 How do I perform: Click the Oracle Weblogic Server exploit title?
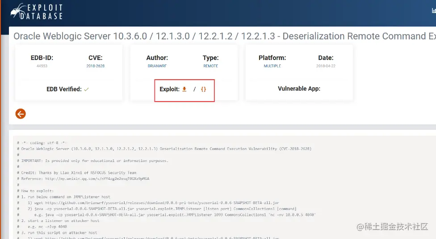(x=225, y=36)
